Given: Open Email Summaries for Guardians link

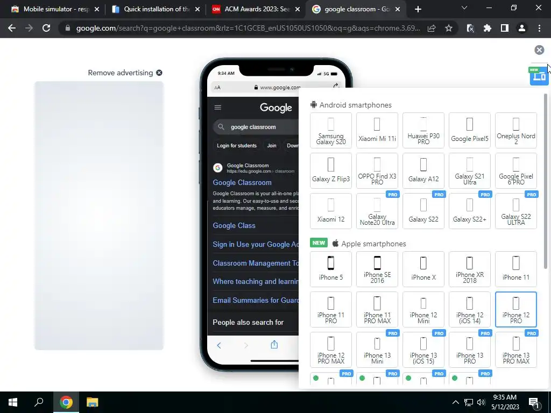Looking at the screenshot, I should [x=256, y=300].
